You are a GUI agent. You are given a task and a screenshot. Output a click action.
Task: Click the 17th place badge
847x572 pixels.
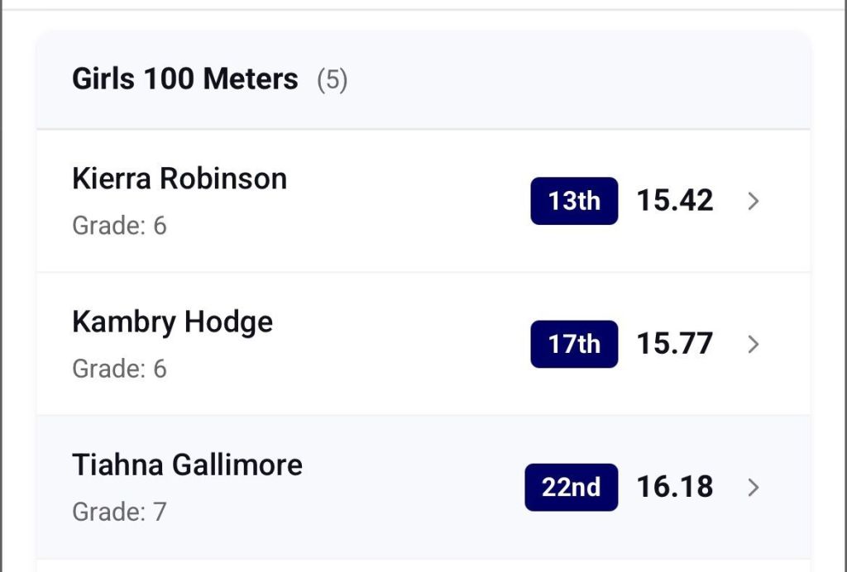[574, 344]
